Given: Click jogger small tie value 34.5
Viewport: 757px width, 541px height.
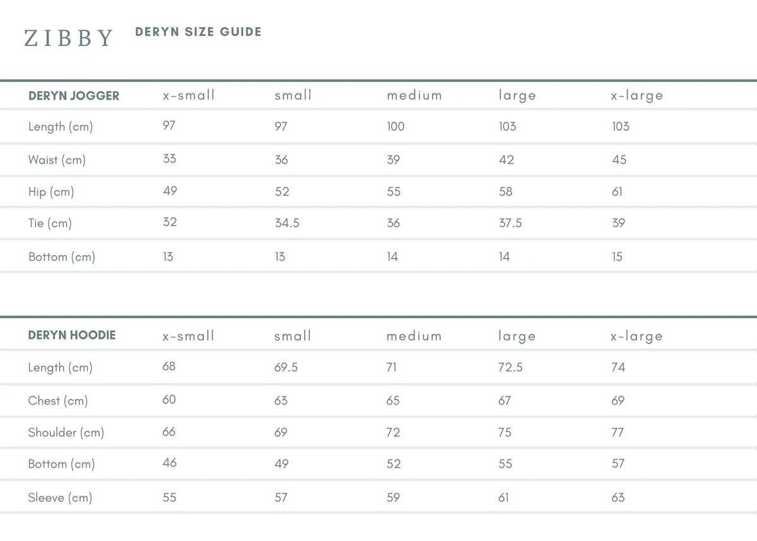Looking at the screenshot, I should point(287,223).
